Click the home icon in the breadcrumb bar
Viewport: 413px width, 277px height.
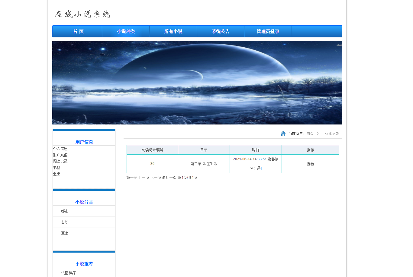(x=283, y=133)
